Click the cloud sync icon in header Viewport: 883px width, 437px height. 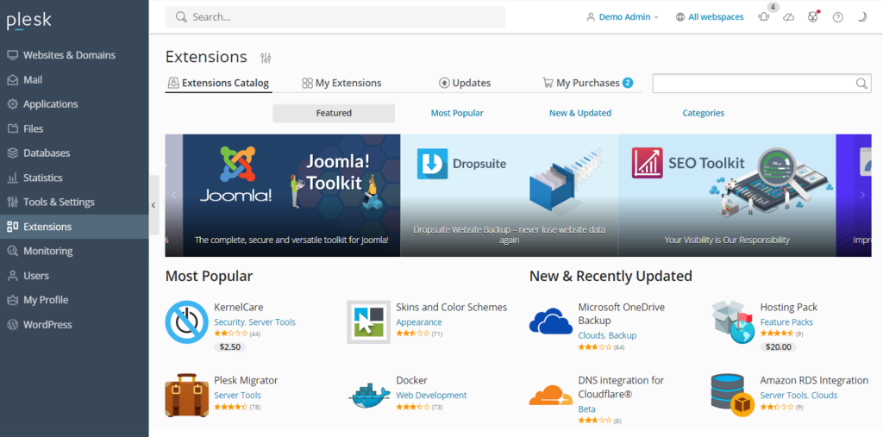pos(789,17)
